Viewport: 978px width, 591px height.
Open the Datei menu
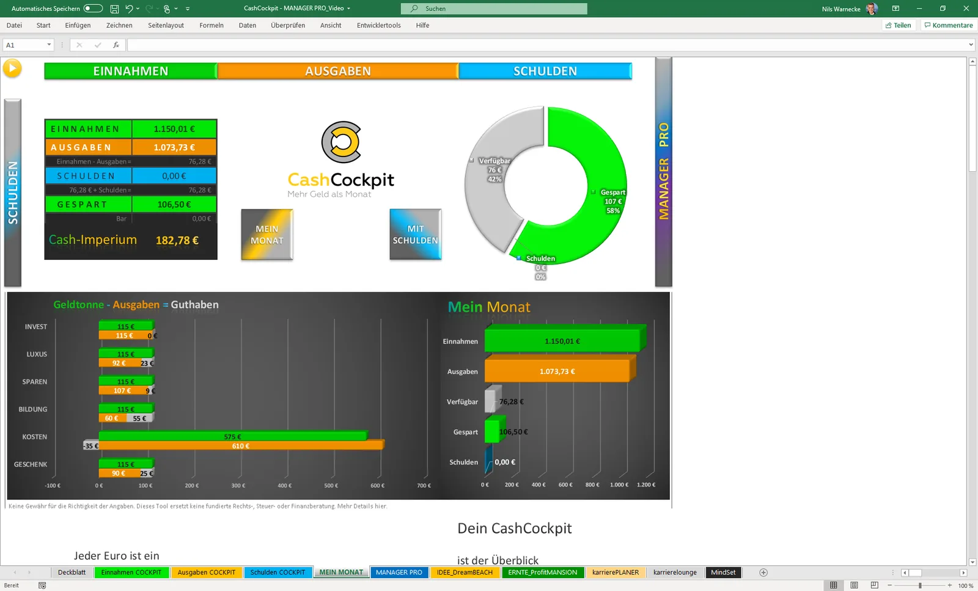click(14, 26)
